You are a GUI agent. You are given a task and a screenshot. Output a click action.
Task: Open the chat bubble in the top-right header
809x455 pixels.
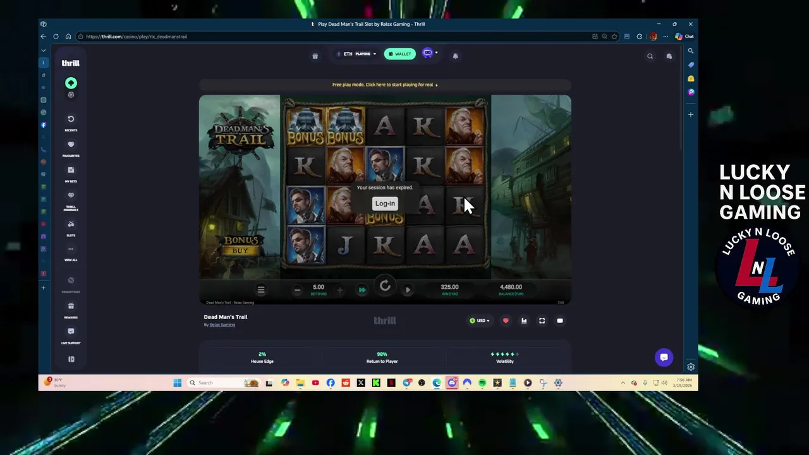click(669, 56)
